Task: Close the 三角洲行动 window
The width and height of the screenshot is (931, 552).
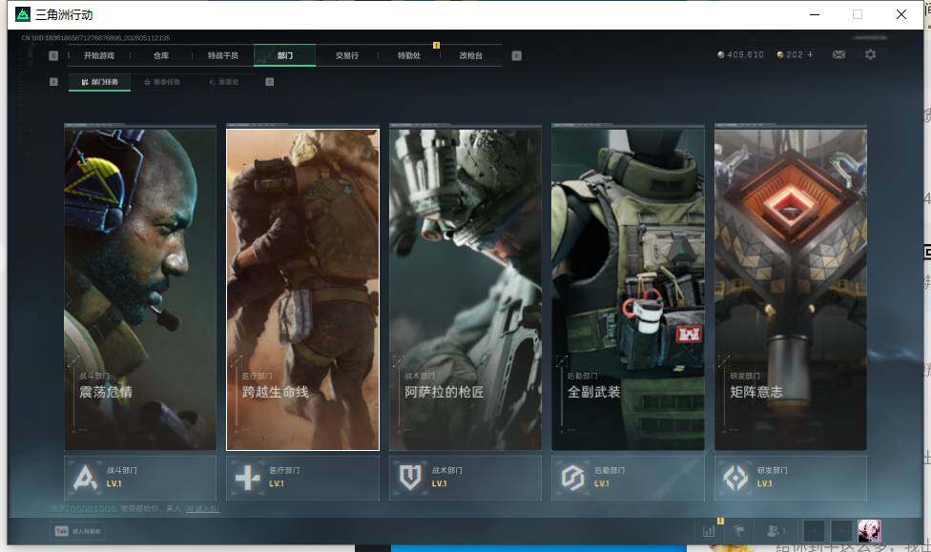Action: (901, 14)
